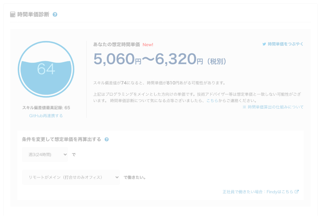Click the external link icon after Findyはこちら
321x216 pixels.
(x=297, y=192)
